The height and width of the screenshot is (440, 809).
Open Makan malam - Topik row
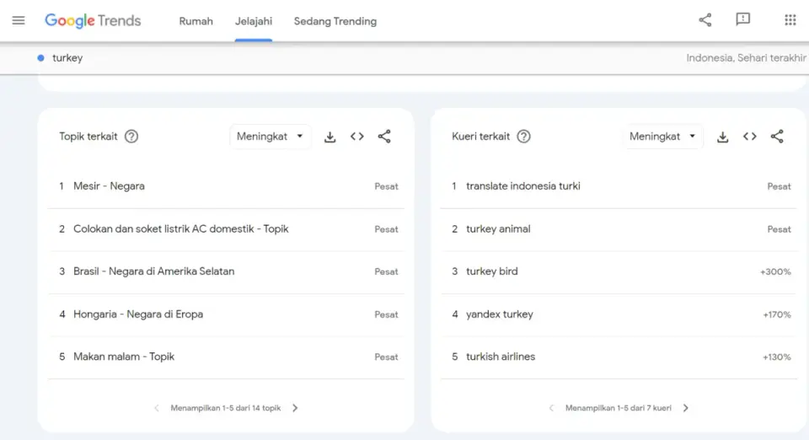click(226, 357)
